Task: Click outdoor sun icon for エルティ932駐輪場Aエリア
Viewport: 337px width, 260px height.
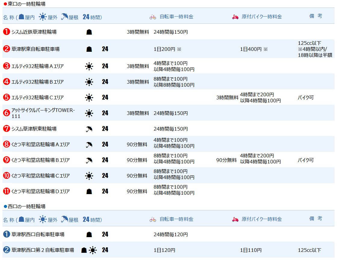Action: point(89,66)
